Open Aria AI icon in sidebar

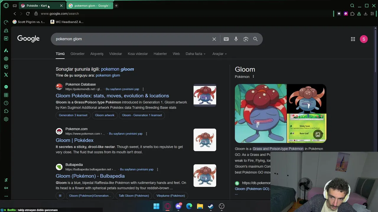6,50
